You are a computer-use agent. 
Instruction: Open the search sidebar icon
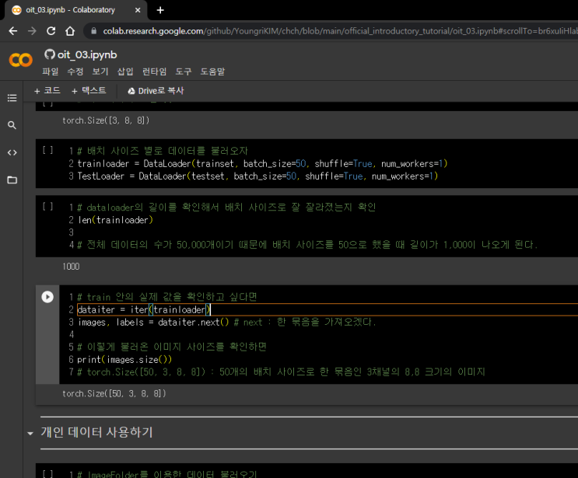pyautogui.click(x=12, y=125)
